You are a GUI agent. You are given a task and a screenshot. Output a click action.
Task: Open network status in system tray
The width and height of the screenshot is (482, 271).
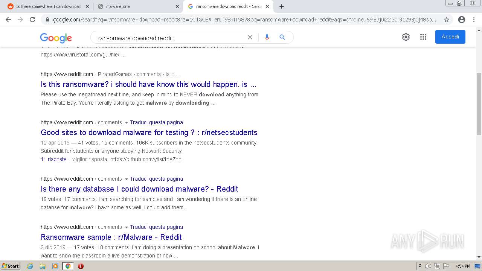point(437,266)
